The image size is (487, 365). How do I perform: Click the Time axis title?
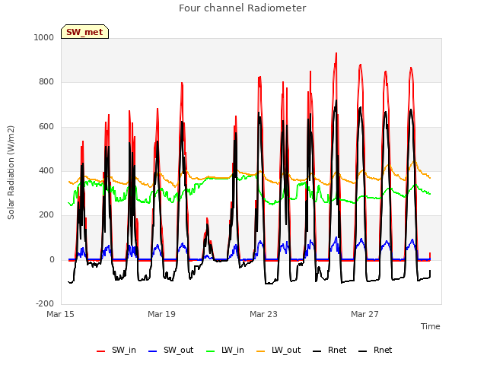(x=430, y=326)
